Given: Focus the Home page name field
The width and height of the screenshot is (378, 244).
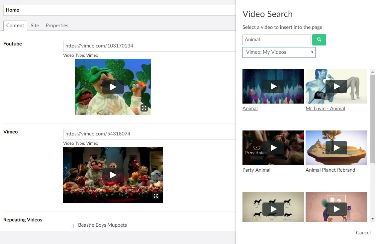Looking at the screenshot, I should coord(120,10).
